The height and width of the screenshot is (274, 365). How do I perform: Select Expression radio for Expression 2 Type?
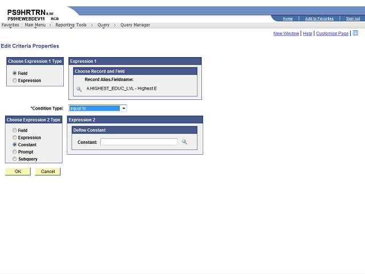click(x=15, y=138)
